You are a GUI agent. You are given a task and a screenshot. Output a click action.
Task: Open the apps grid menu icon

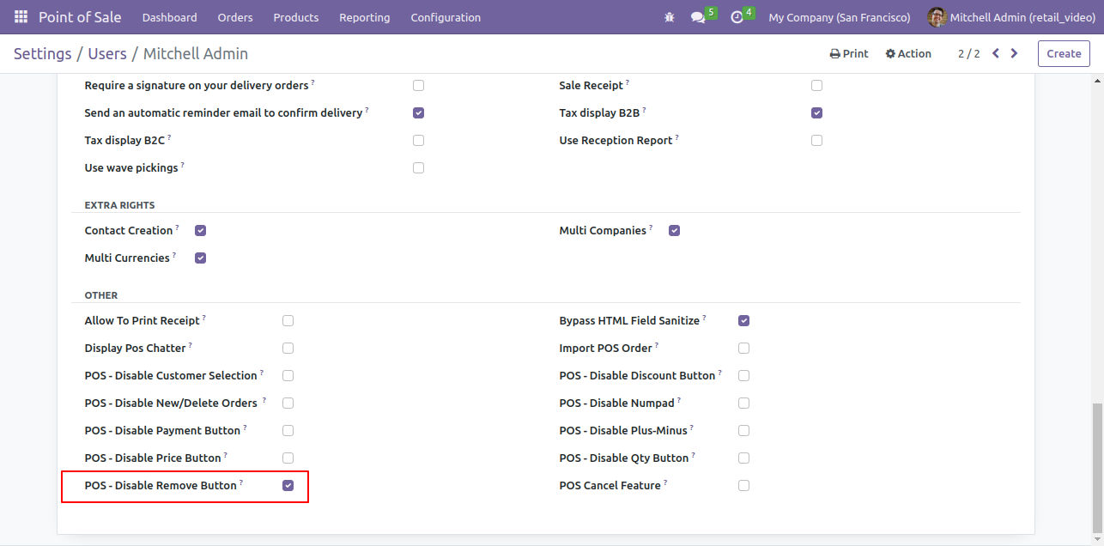(x=21, y=17)
